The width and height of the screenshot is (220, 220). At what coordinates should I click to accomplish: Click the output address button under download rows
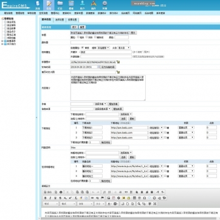tap(106, 142)
